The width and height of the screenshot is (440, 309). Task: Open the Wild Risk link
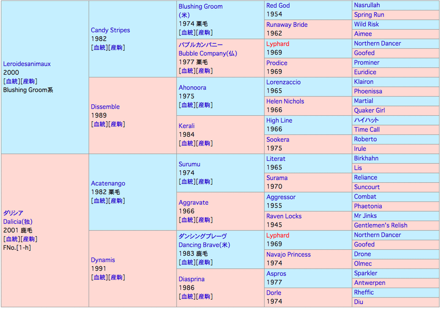point(366,24)
